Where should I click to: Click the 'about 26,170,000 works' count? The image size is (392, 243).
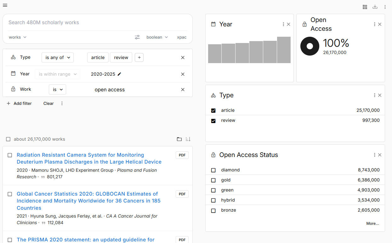[39, 139]
